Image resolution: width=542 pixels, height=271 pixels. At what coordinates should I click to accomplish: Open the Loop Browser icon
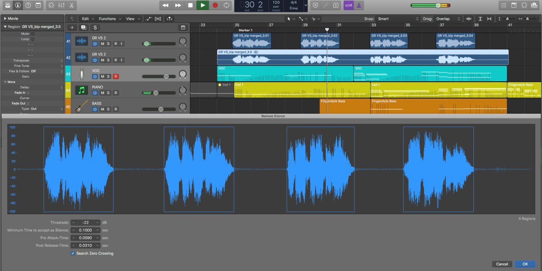click(524, 5)
